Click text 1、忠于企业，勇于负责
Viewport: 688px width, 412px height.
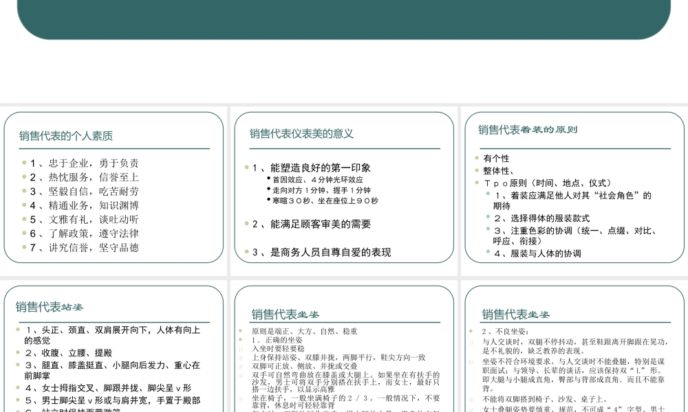(x=84, y=163)
